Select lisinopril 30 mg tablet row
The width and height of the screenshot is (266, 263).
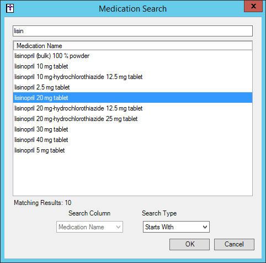click(132, 129)
